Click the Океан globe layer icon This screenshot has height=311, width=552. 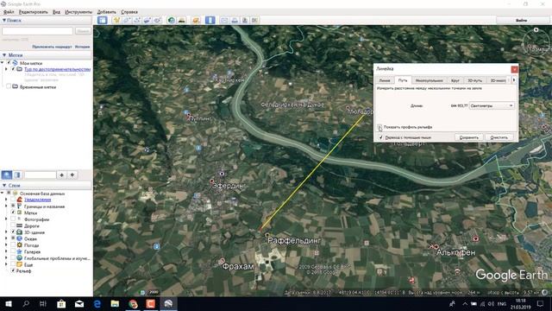coord(20,238)
